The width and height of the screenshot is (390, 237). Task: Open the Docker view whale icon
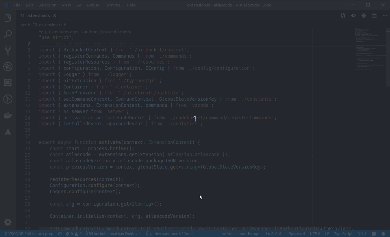coord(8,116)
